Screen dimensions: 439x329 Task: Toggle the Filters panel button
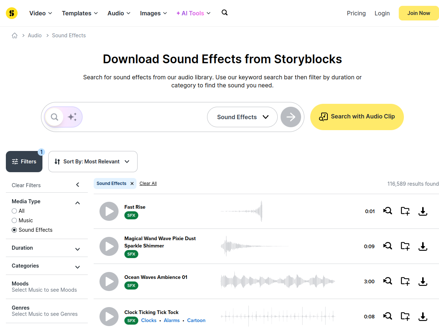click(x=24, y=162)
